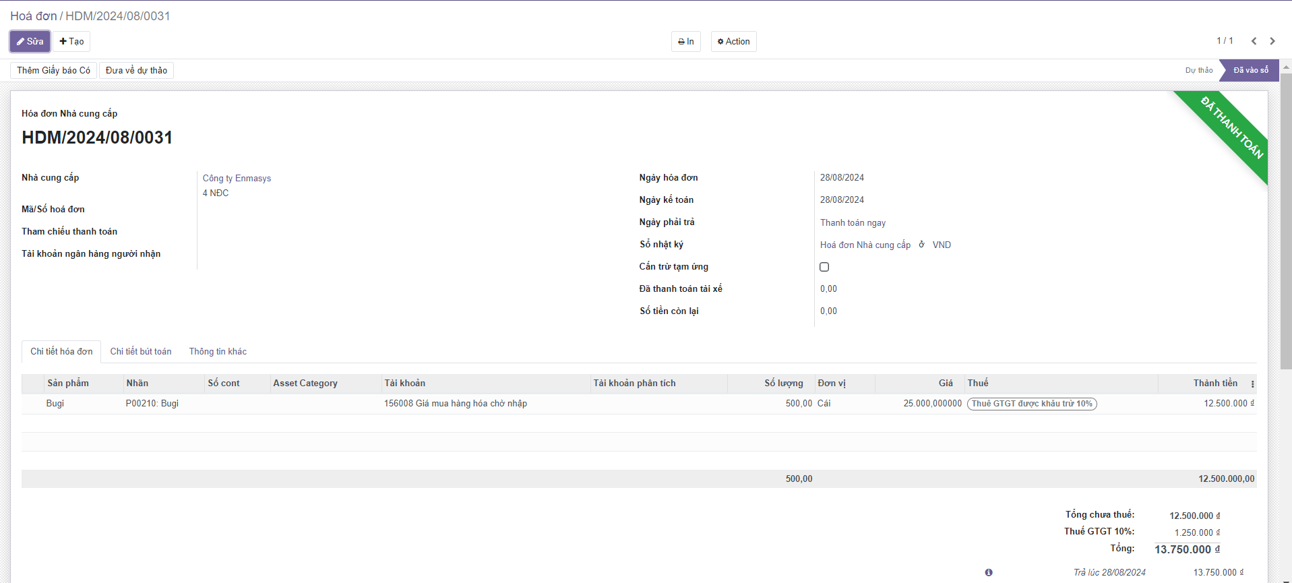Screen dimensions: 1292x583
Task: Go to previous record using left chevron
Action: [x=1254, y=41]
